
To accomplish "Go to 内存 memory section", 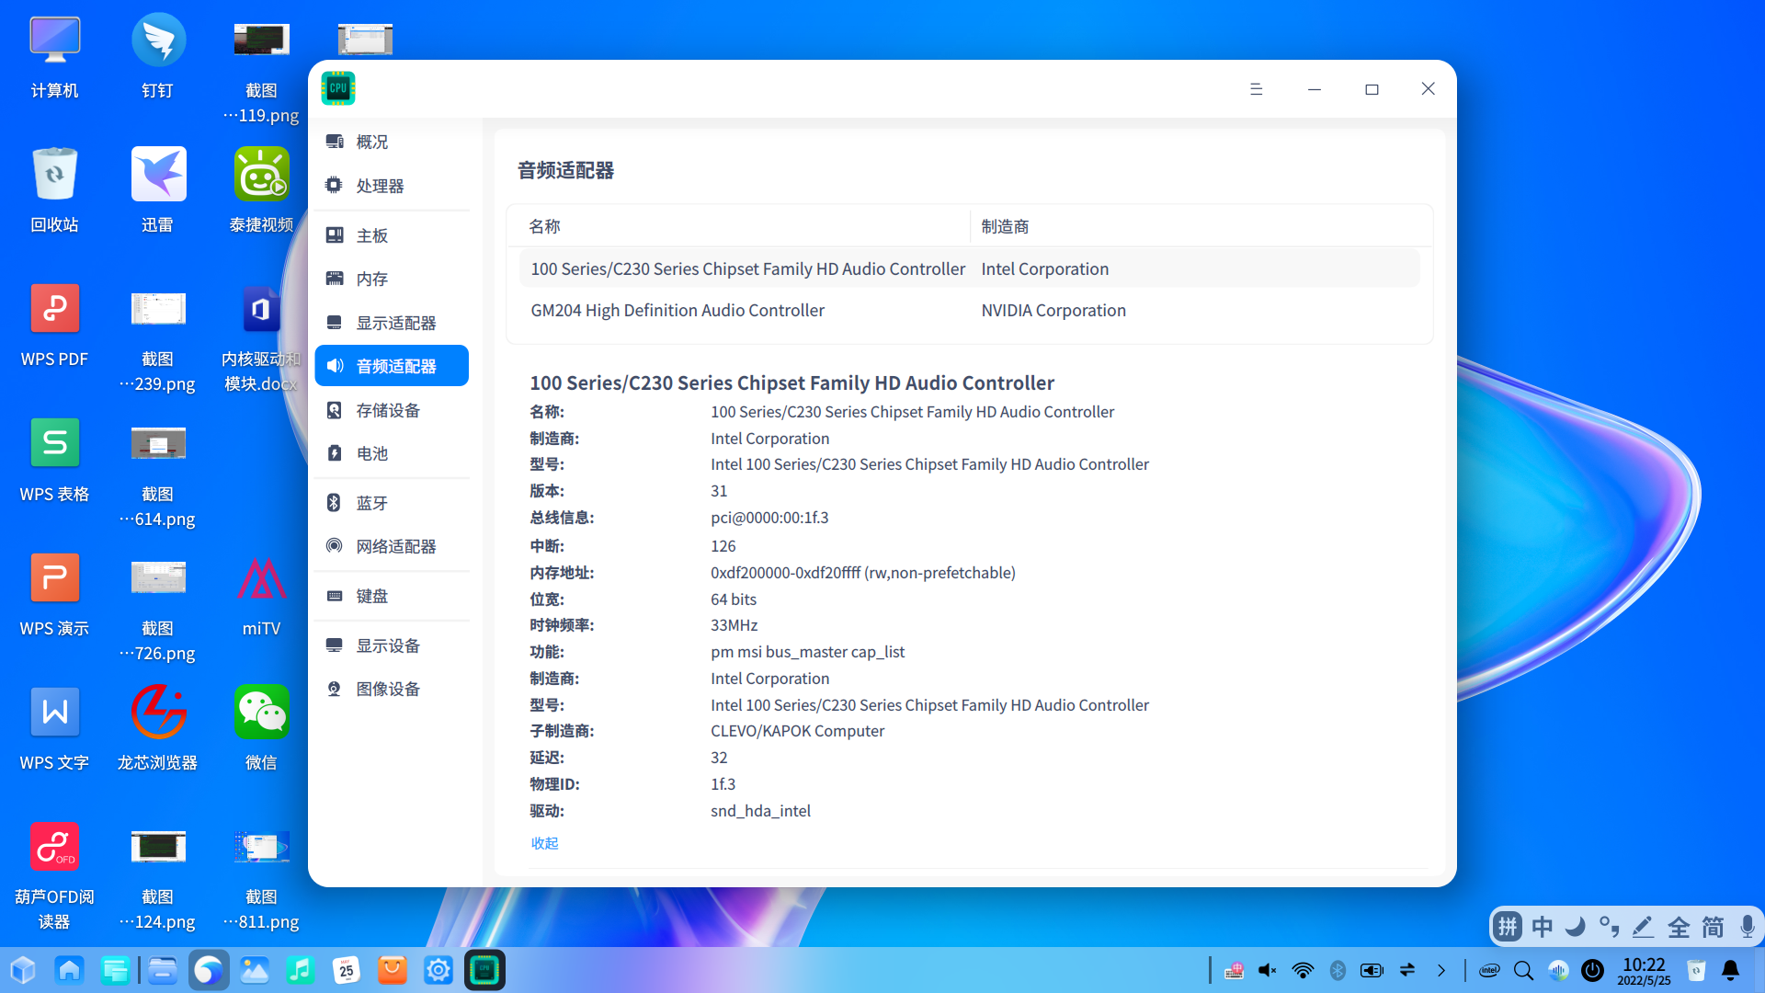I will (392, 279).
